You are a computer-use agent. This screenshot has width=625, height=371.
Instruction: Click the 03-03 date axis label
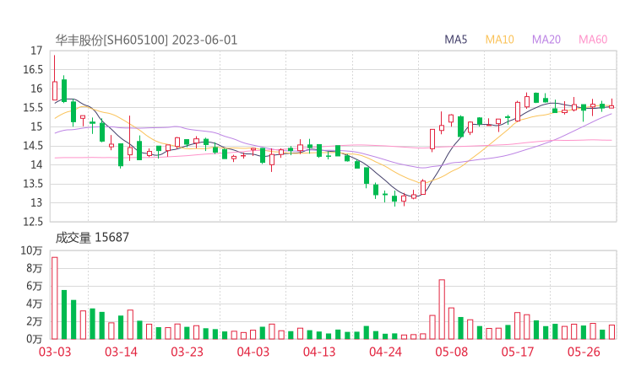click(55, 352)
